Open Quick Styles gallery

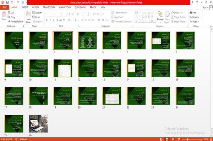pos(167,18)
